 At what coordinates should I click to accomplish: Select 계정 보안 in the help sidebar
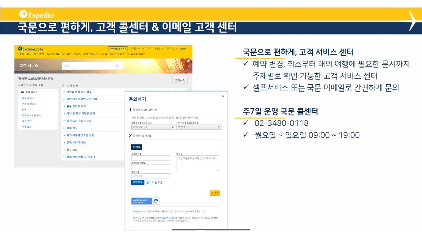click(x=27, y=121)
